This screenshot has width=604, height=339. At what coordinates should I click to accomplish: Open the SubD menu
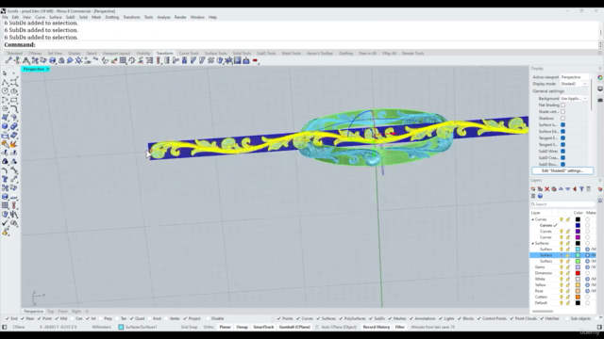tap(70, 17)
